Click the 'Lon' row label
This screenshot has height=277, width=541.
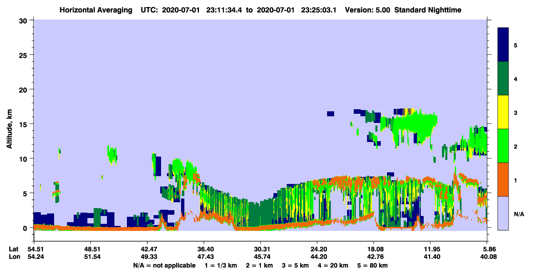click(x=14, y=257)
